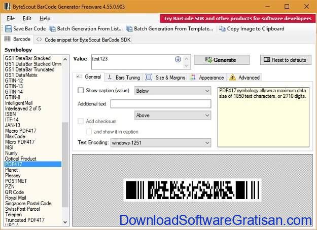
Task: Select Truncated PDF417 symbology
Action: [x=25, y=220]
